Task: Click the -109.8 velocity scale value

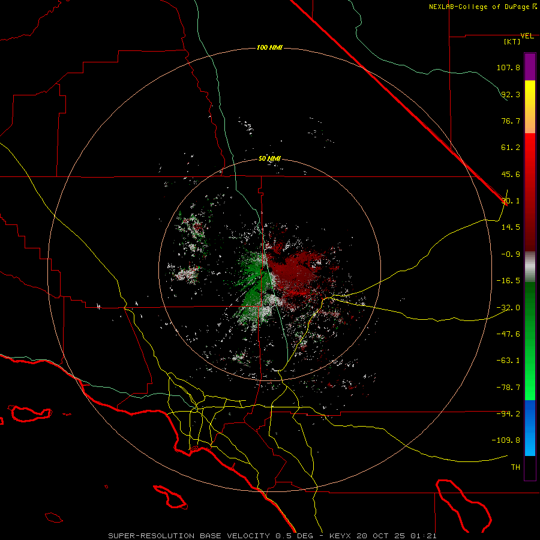Action: [506, 440]
